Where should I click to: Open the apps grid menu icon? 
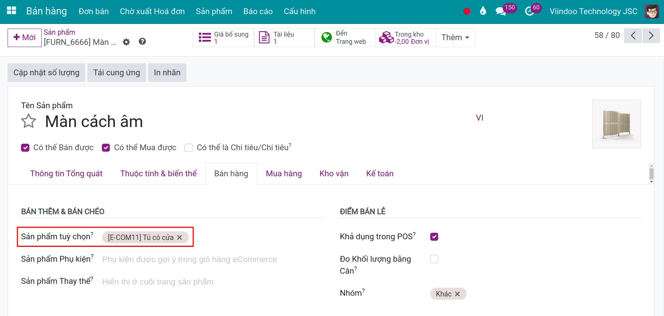[x=12, y=10]
